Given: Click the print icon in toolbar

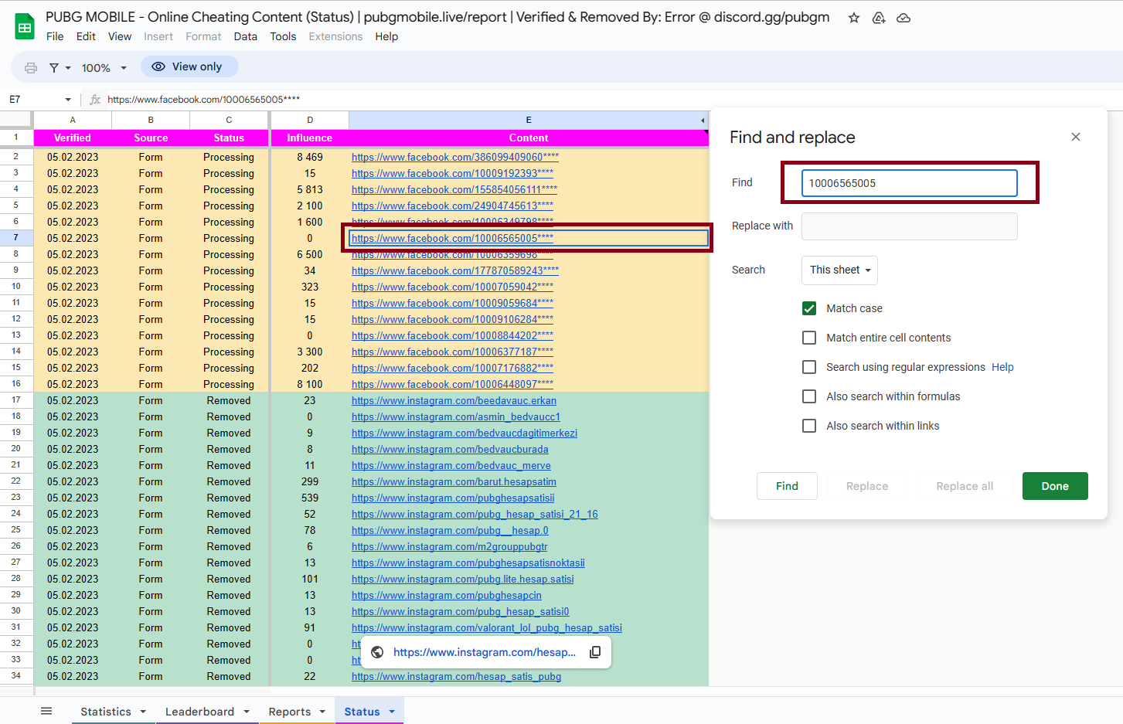Looking at the screenshot, I should [30, 66].
